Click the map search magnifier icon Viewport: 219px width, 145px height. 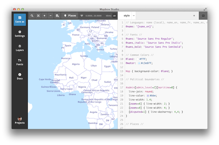point(32,15)
